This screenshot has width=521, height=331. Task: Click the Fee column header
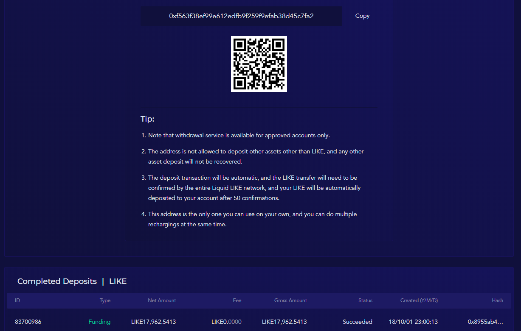pos(237,300)
